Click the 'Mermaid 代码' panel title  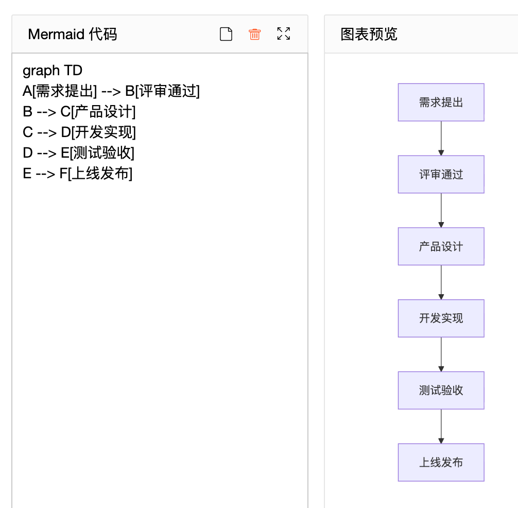pyautogui.click(x=73, y=35)
